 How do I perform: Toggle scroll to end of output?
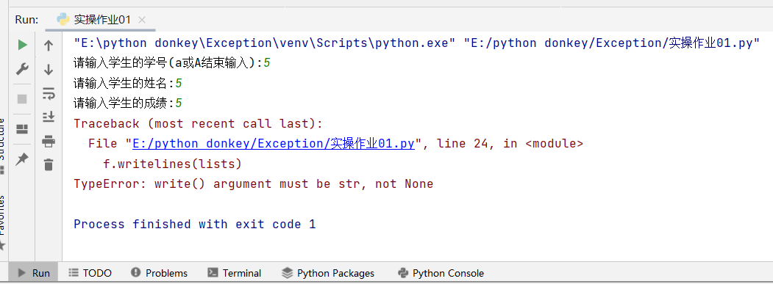point(49,117)
